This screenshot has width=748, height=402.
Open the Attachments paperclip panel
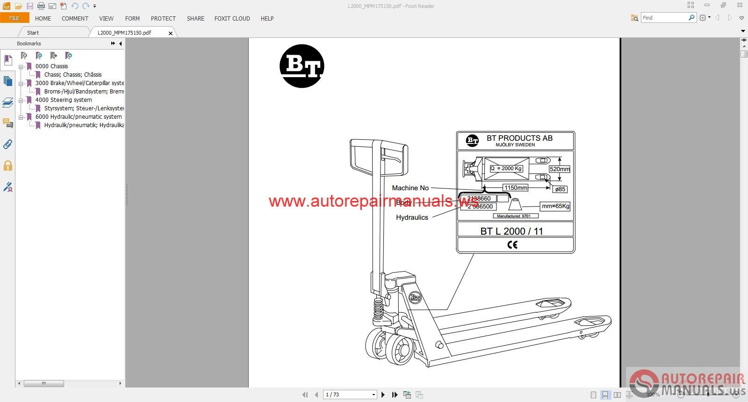click(7, 144)
